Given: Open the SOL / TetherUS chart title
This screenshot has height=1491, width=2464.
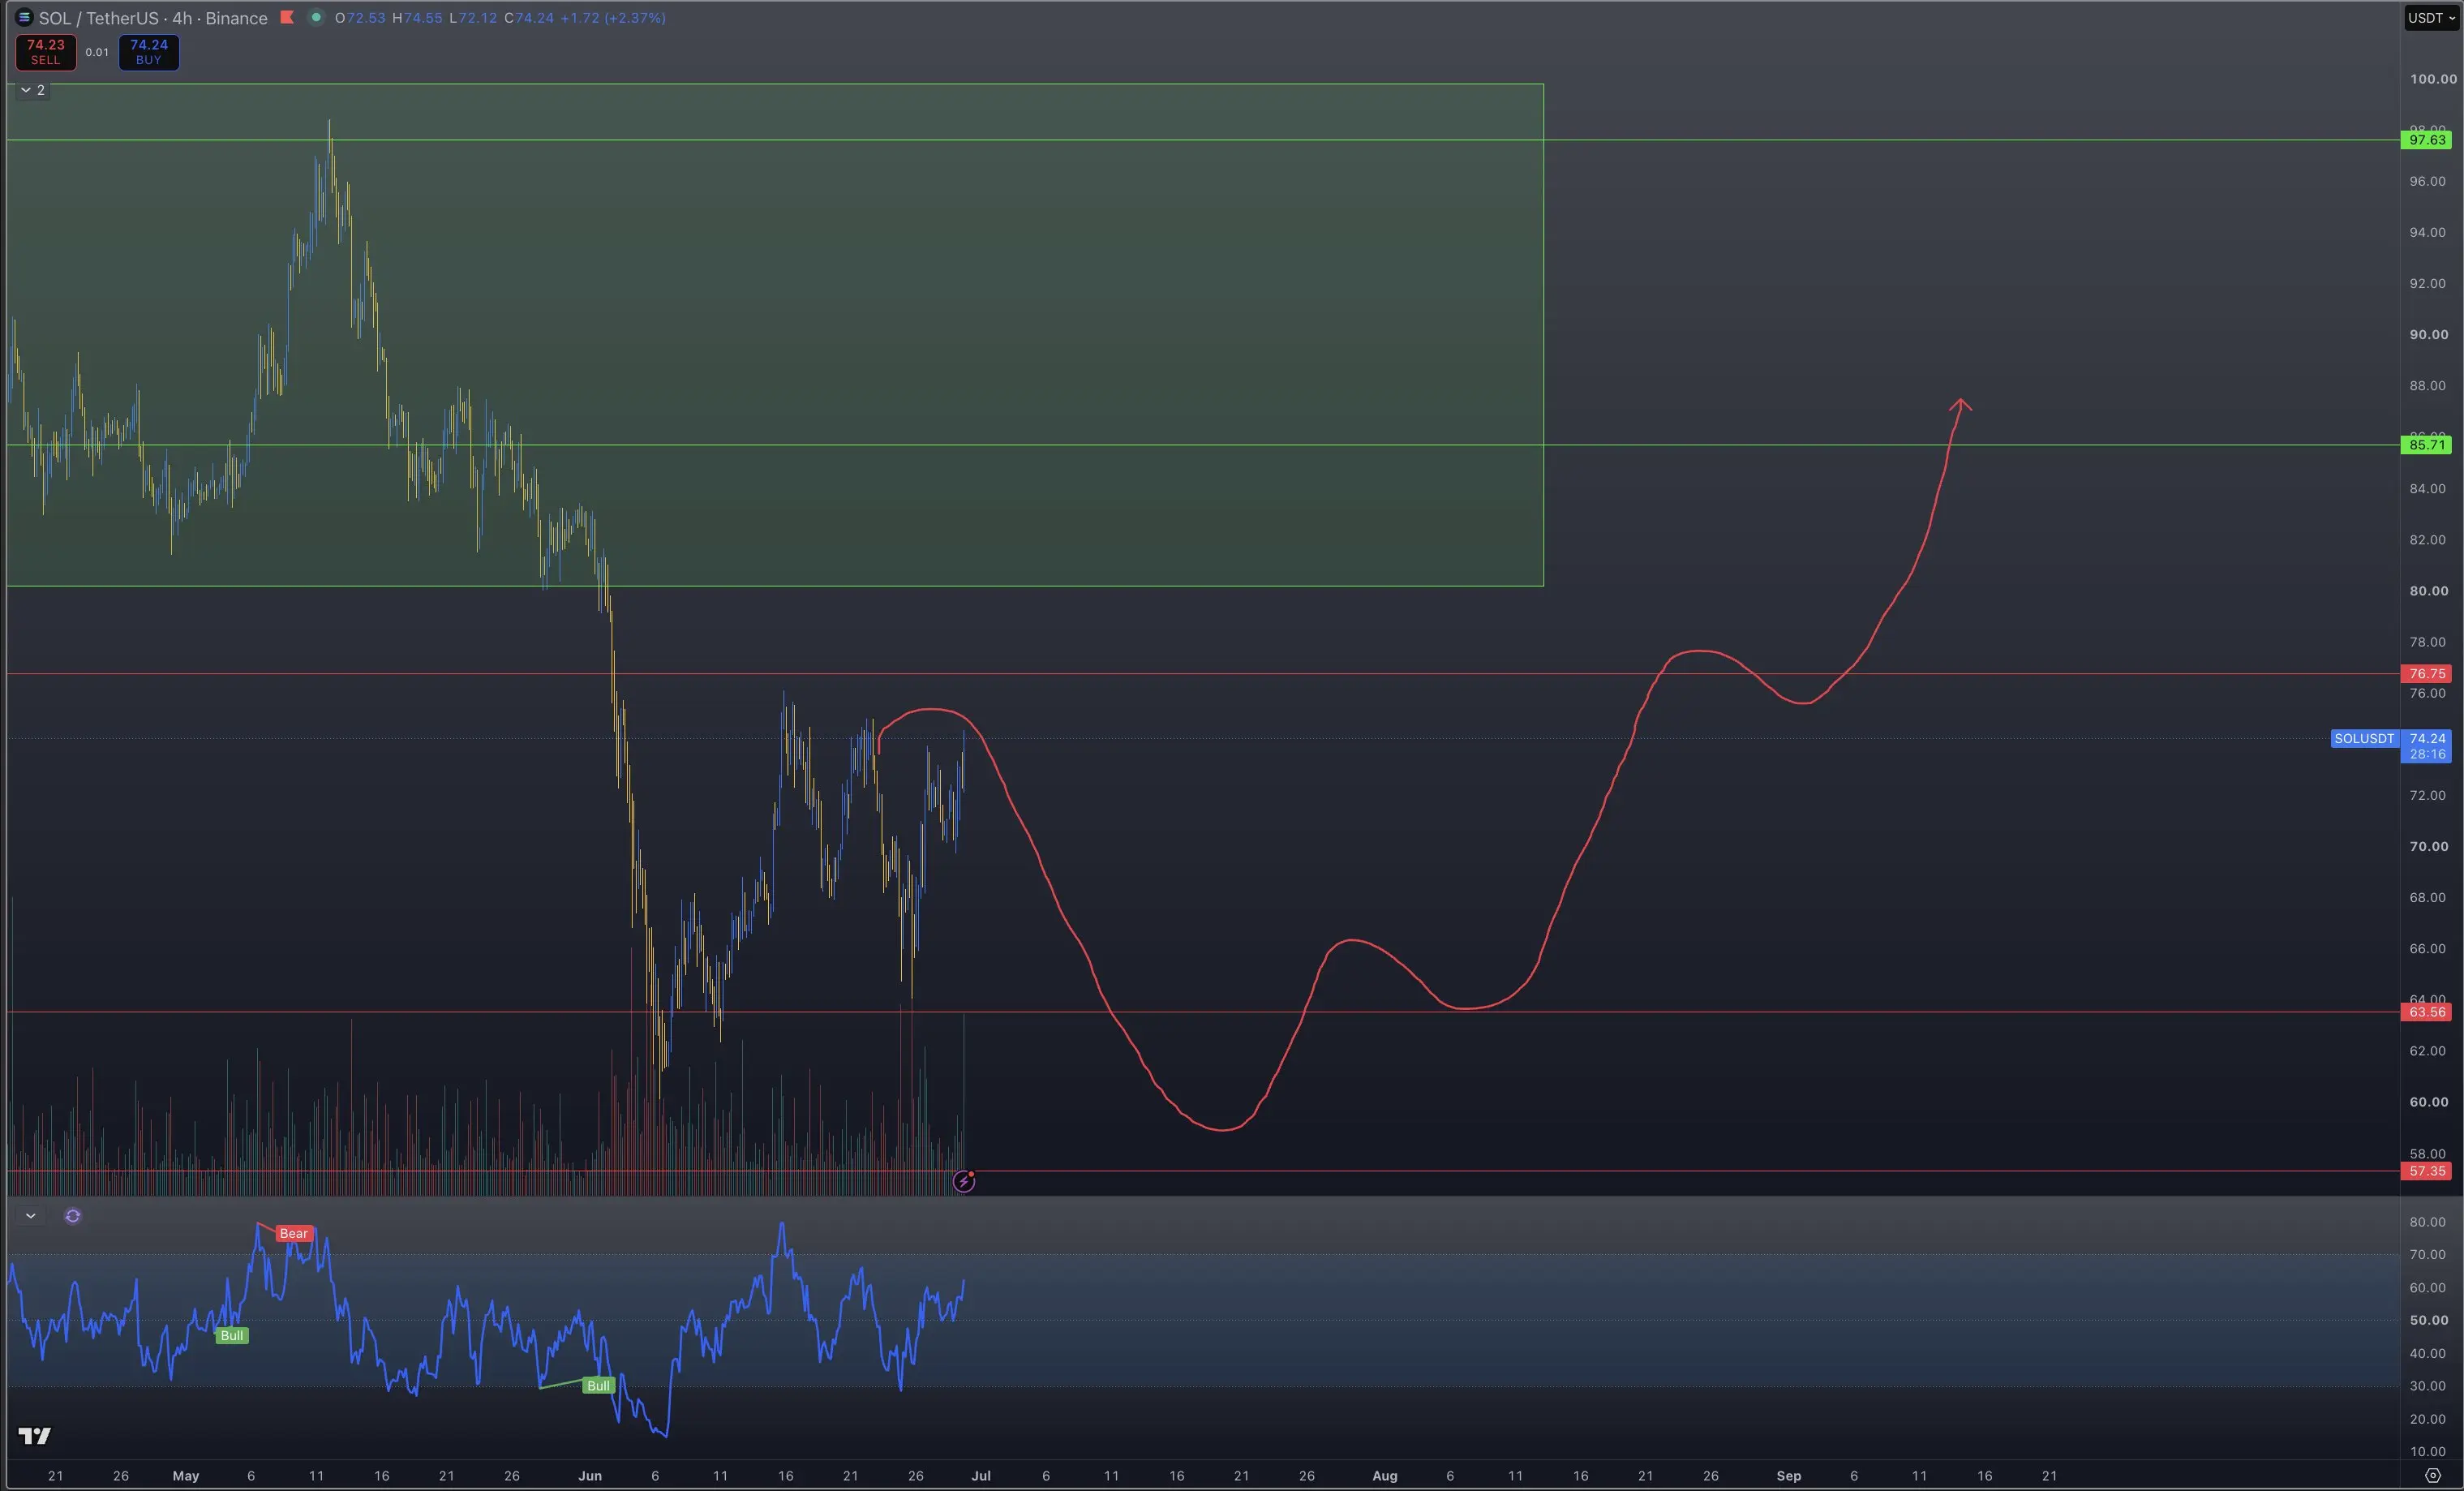Looking at the screenshot, I should [153, 18].
